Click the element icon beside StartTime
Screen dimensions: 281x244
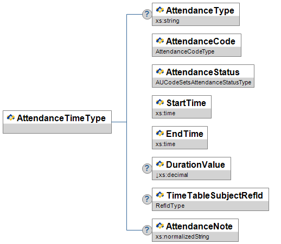pos(160,102)
